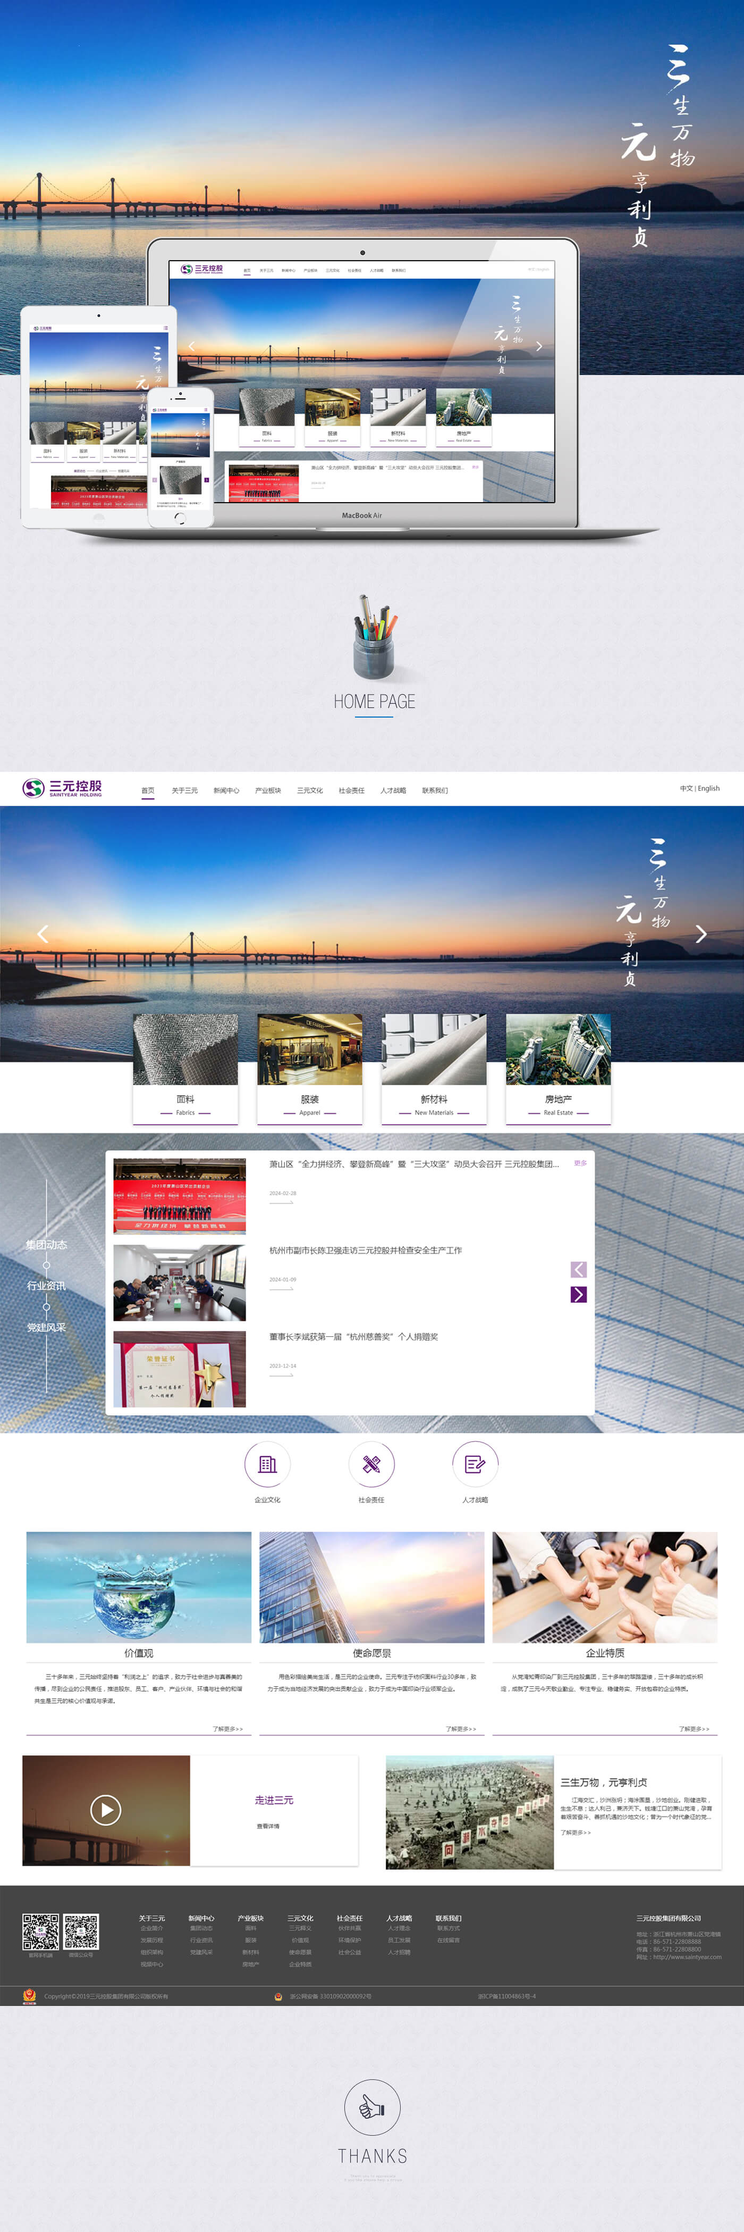Screen dimensions: 744x2232
Task: Open 联系我们 in the top navigation
Action: click(435, 790)
